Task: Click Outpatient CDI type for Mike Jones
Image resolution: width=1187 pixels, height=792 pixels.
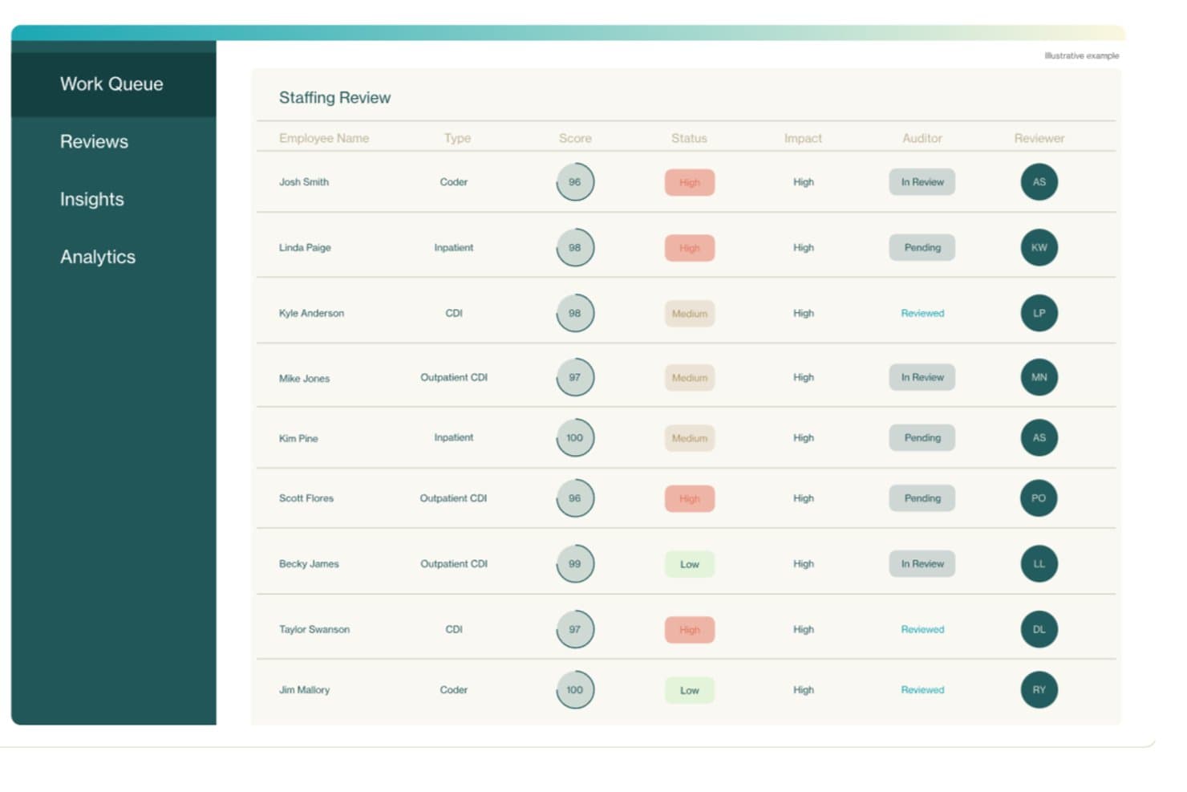Action: point(454,377)
